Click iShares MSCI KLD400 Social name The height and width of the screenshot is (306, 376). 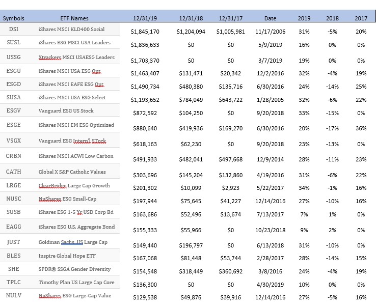(x=71, y=29)
